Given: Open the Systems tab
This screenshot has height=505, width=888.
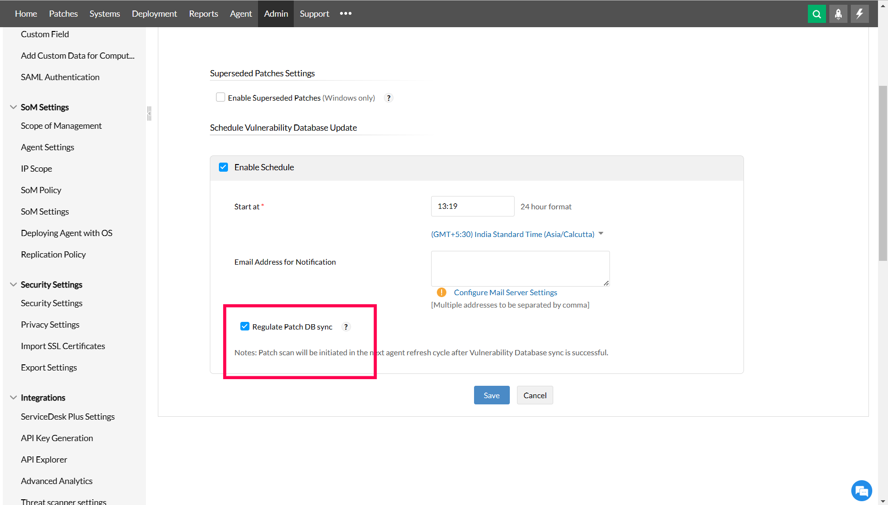Looking at the screenshot, I should coord(104,14).
